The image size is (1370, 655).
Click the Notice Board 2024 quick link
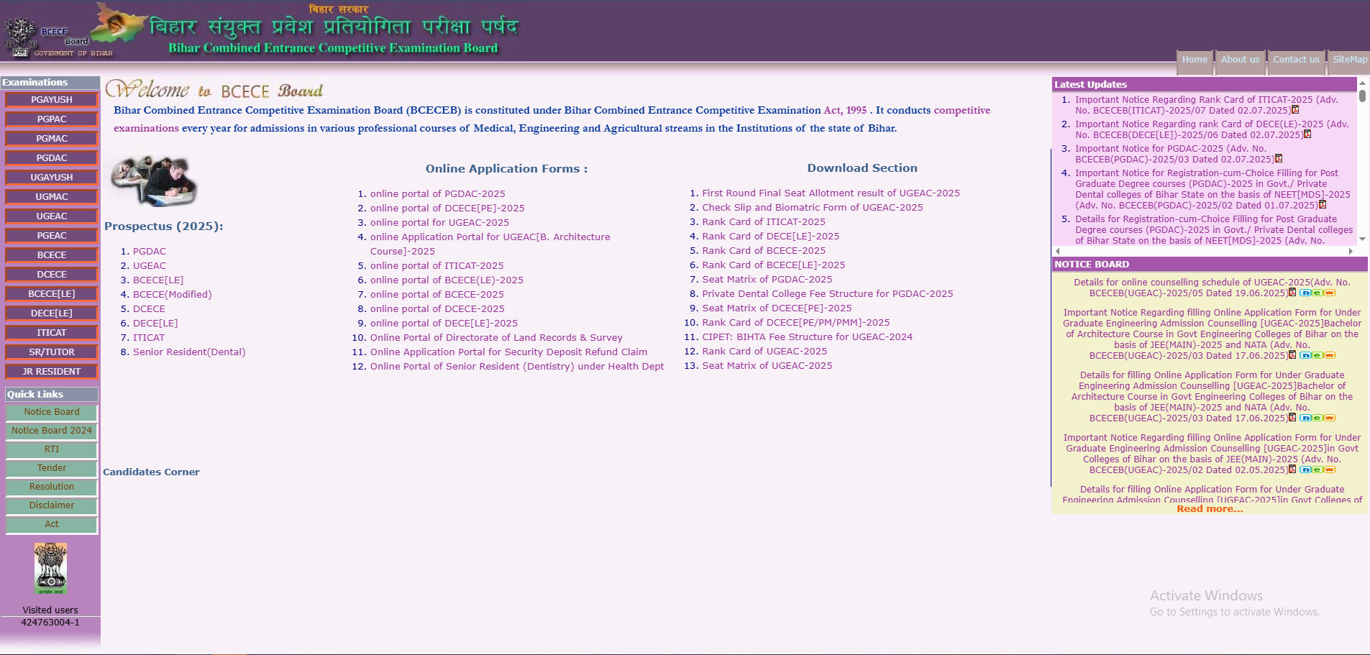click(x=51, y=430)
